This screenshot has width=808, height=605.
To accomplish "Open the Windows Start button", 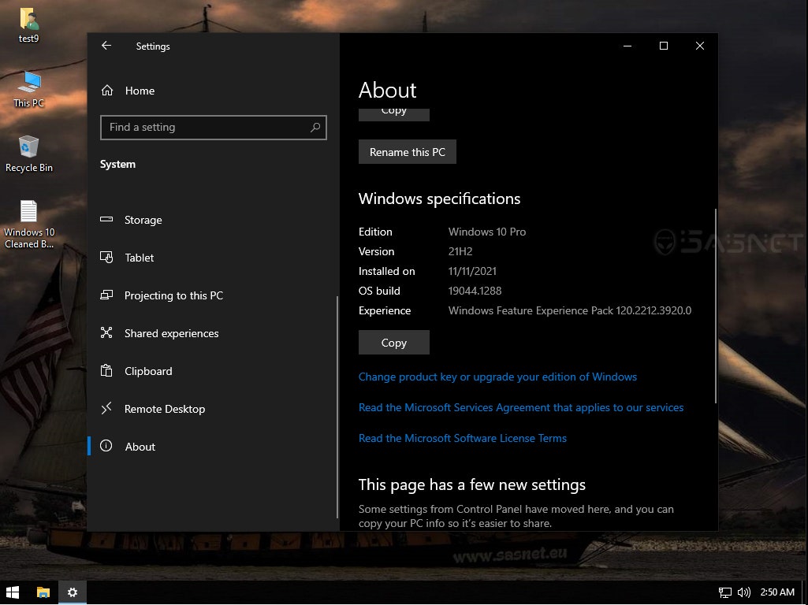I will coord(13,592).
